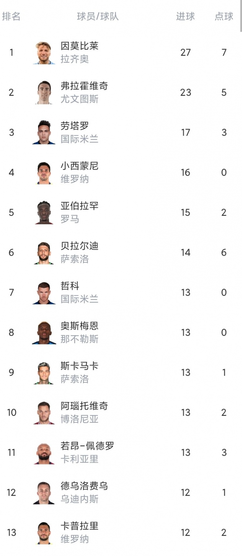
Task: Select the 球员/球队 column header
Action: [97, 16]
